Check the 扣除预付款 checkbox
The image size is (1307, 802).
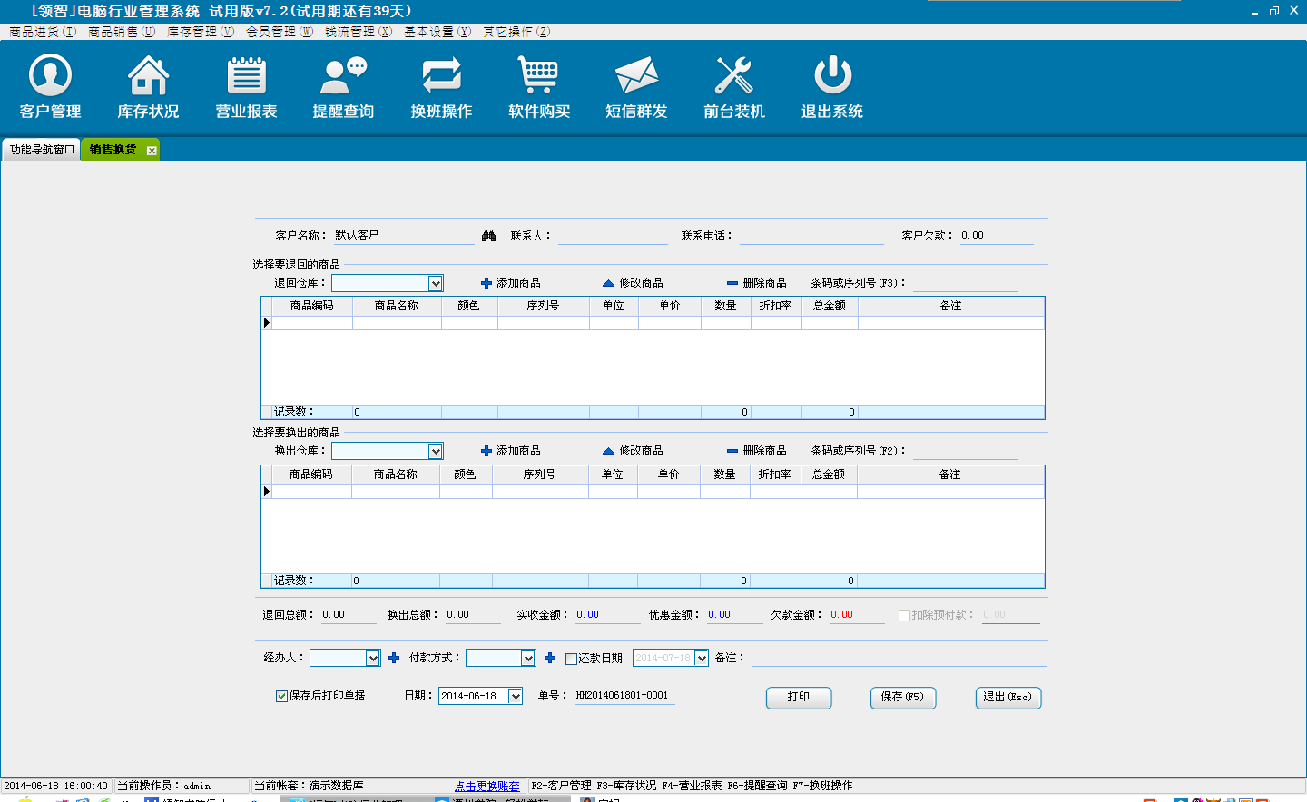[x=904, y=615]
